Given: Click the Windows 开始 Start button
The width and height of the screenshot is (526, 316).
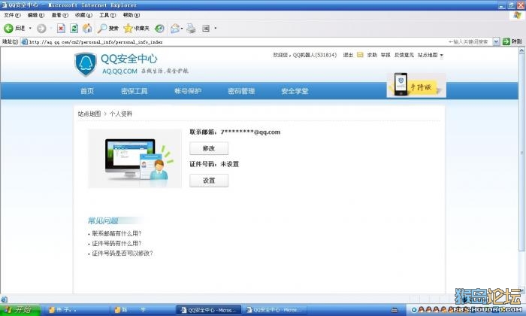Looking at the screenshot, I should point(20,310).
